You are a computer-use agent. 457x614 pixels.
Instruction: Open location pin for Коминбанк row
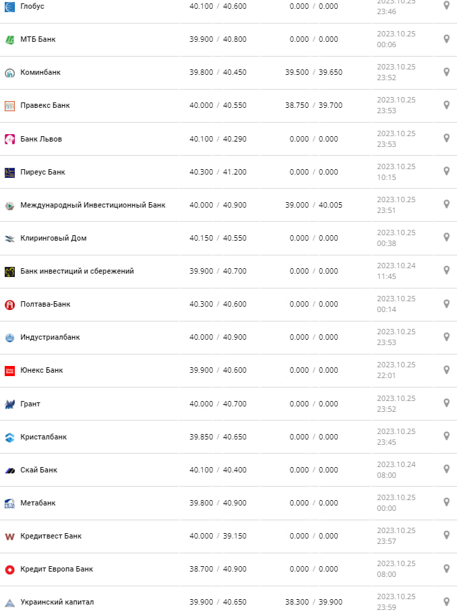click(x=446, y=72)
